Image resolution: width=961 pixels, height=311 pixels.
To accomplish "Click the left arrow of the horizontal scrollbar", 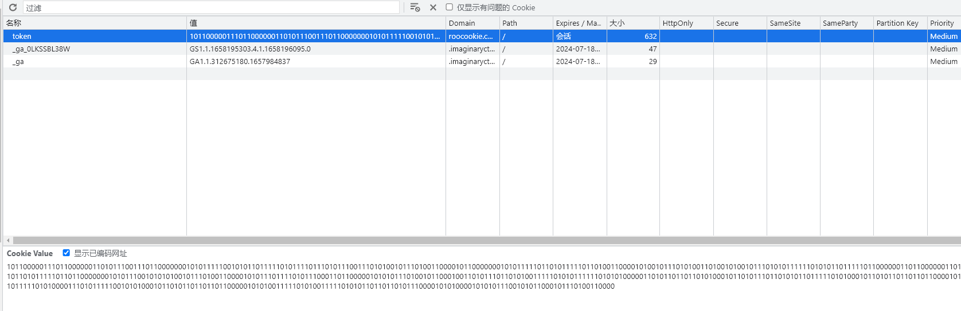I will pyautogui.click(x=8, y=241).
